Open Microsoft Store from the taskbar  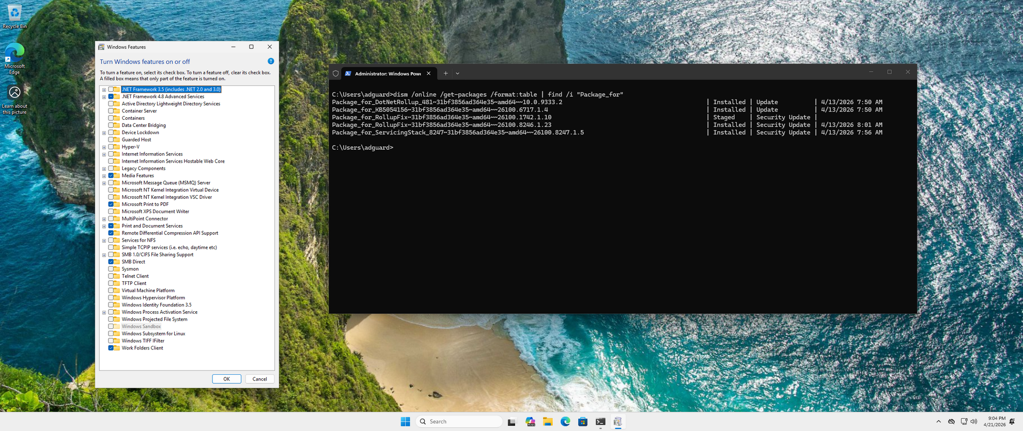pos(583,422)
